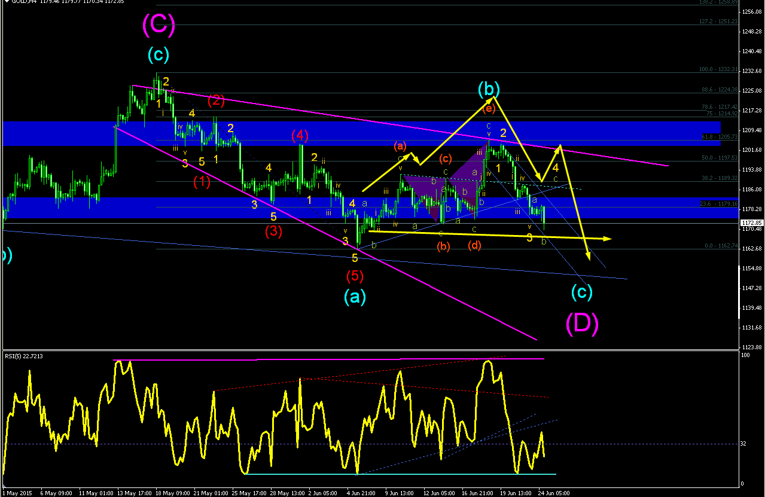The width and height of the screenshot is (765, 497).
Task: Click the 18 May 09:00 time label
Action: click(172, 493)
